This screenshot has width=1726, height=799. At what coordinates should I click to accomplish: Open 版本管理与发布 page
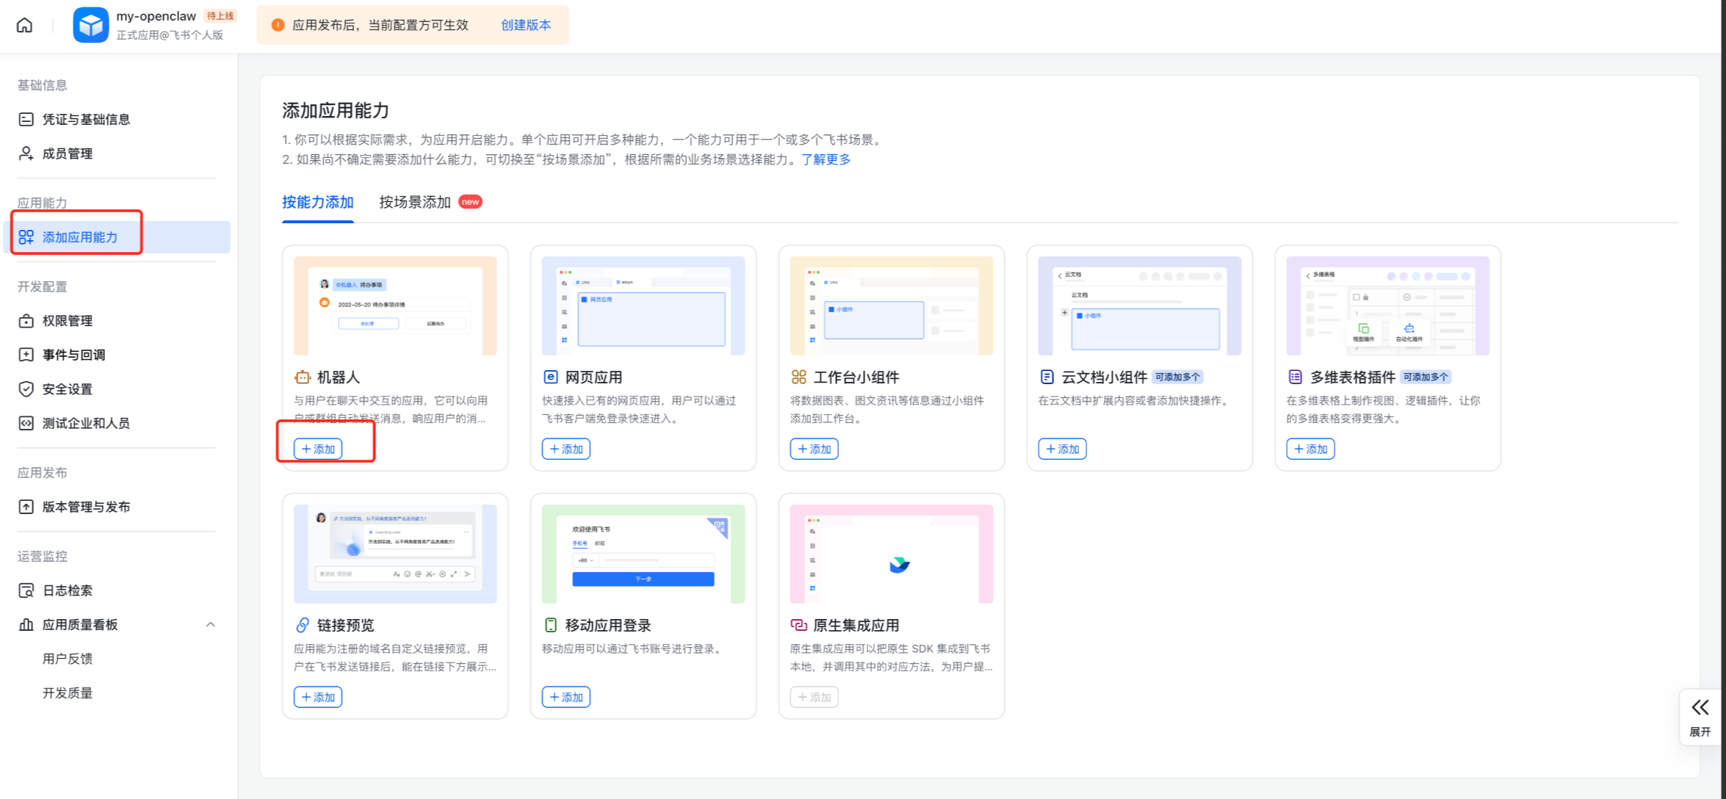tap(85, 507)
